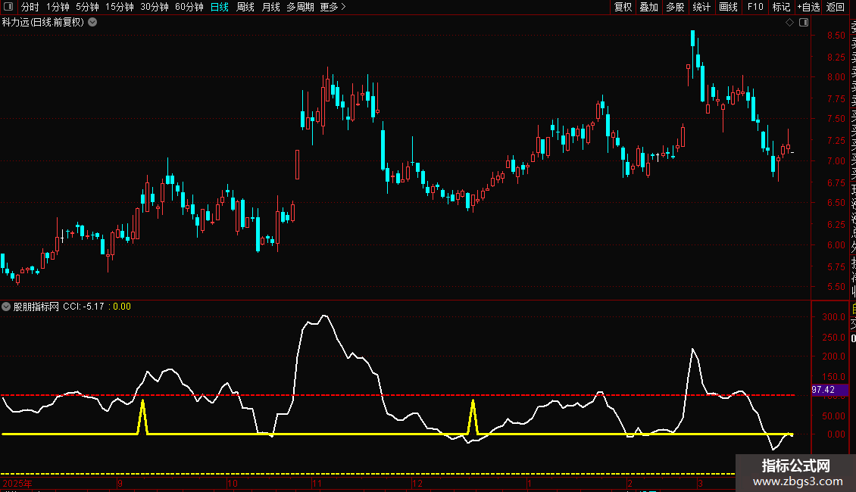Click the 复权 adjustment button

point(623,7)
